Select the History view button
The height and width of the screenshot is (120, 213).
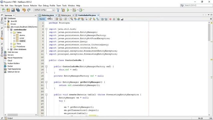[50, 19]
